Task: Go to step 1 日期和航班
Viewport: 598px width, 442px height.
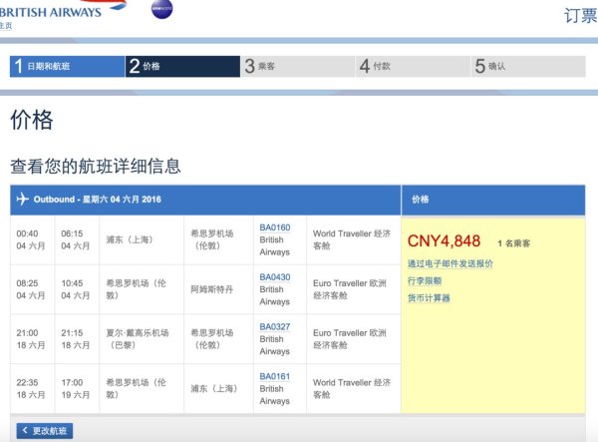Action: [x=67, y=67]
